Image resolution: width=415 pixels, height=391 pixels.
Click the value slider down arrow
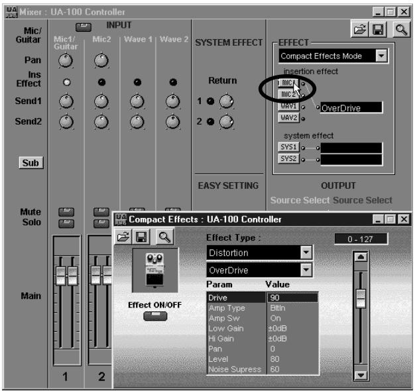click(361, 374)
